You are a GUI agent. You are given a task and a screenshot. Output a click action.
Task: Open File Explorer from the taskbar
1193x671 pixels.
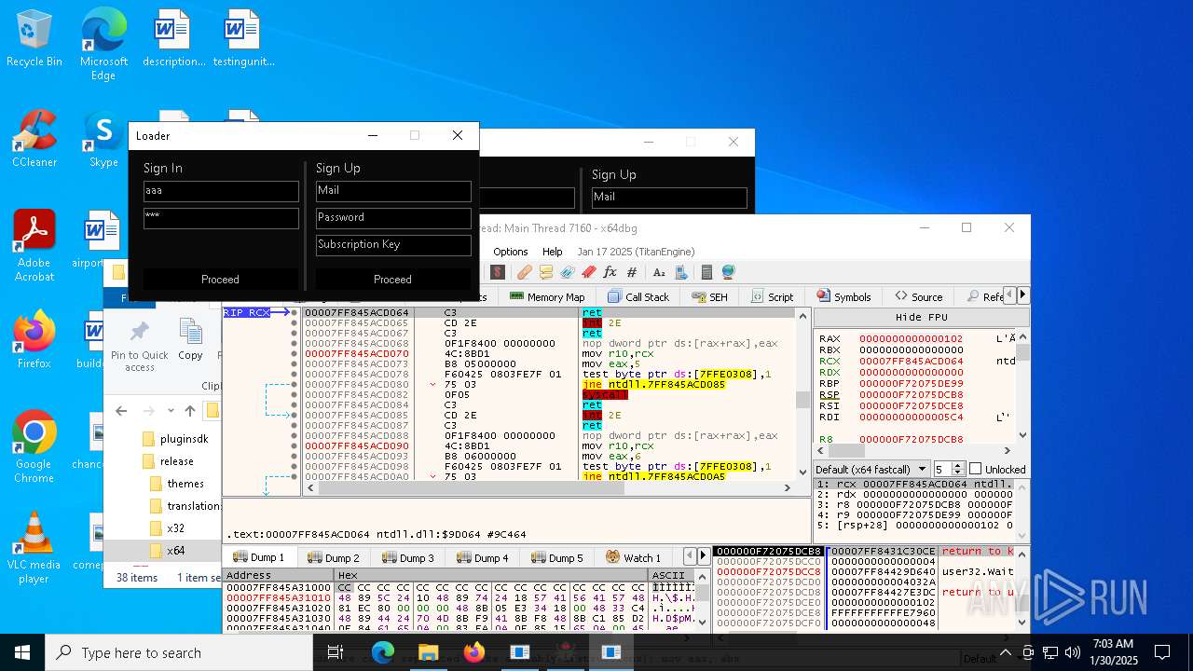(x=428, y=652)
